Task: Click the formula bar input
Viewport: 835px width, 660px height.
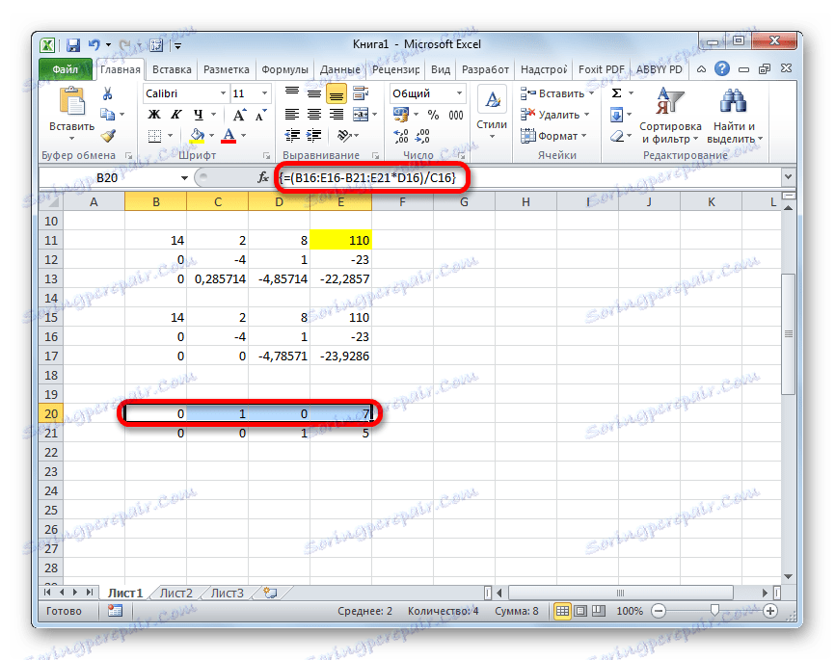Action: [527, 177]
